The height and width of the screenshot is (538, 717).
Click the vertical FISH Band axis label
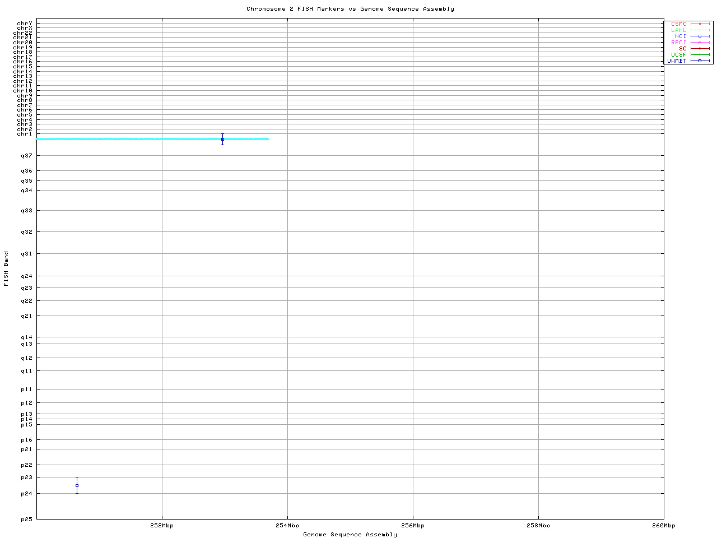click(6, 269)
